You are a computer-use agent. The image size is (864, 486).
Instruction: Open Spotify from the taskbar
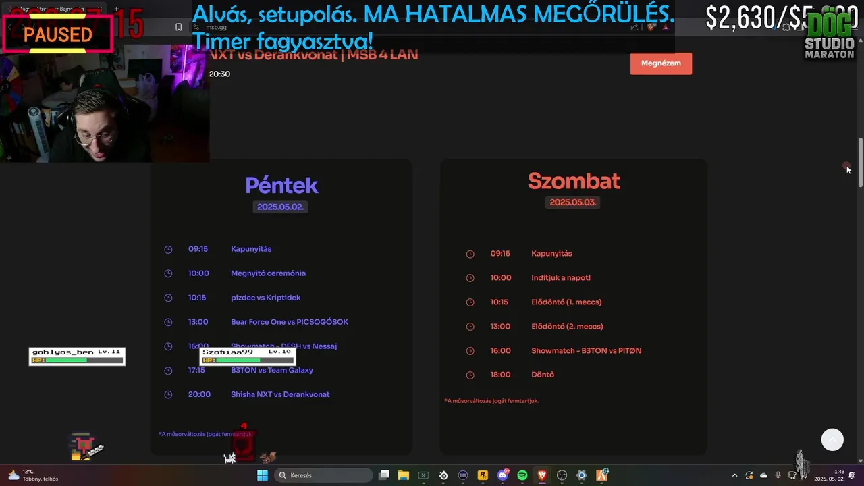coord(522,475)
